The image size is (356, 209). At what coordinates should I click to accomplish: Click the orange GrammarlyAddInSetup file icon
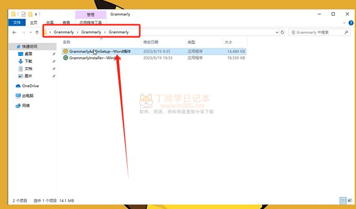65,51
